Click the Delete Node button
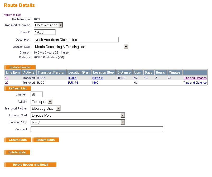This screenshot has height=177, width=212. 17,152
